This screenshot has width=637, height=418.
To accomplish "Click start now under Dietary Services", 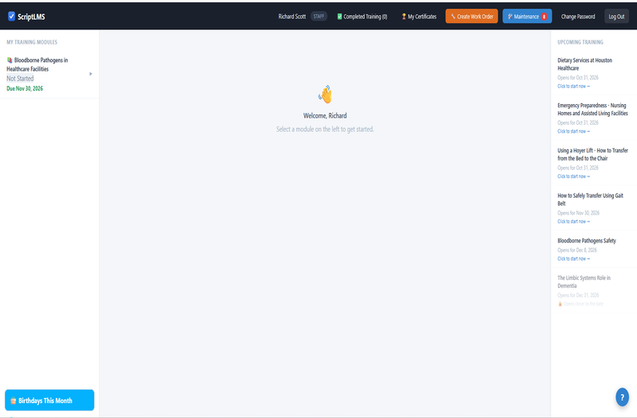I will point(573,87).
